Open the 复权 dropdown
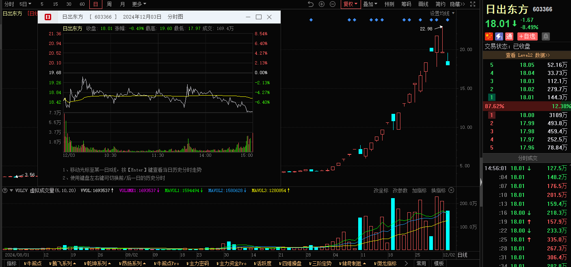The image size is (571, 267). pos(350,4)
